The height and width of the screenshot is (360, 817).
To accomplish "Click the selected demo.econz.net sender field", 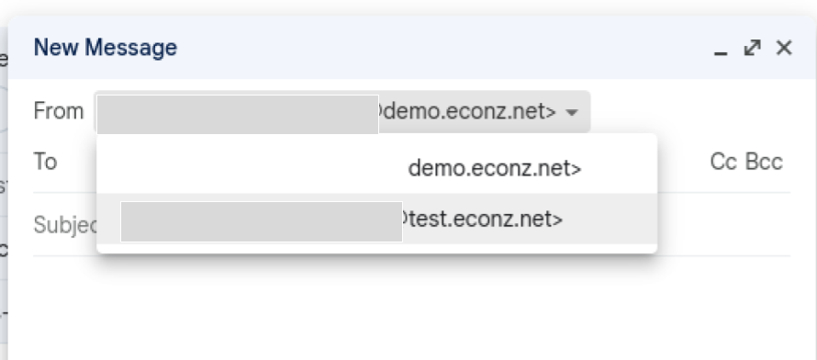I will [341, 111].
